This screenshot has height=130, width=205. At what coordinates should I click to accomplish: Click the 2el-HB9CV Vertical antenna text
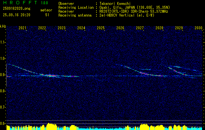pos(127,15)
